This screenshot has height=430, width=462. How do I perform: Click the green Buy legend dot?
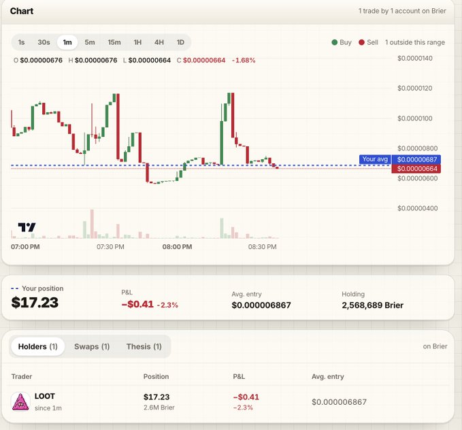334,42
